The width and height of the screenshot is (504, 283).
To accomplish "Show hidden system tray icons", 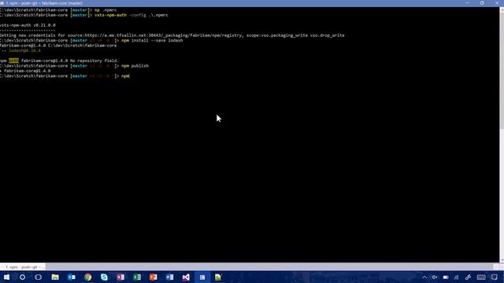I will click(x=424, y=277).
